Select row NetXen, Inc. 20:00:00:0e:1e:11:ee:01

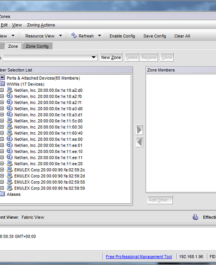48,145
